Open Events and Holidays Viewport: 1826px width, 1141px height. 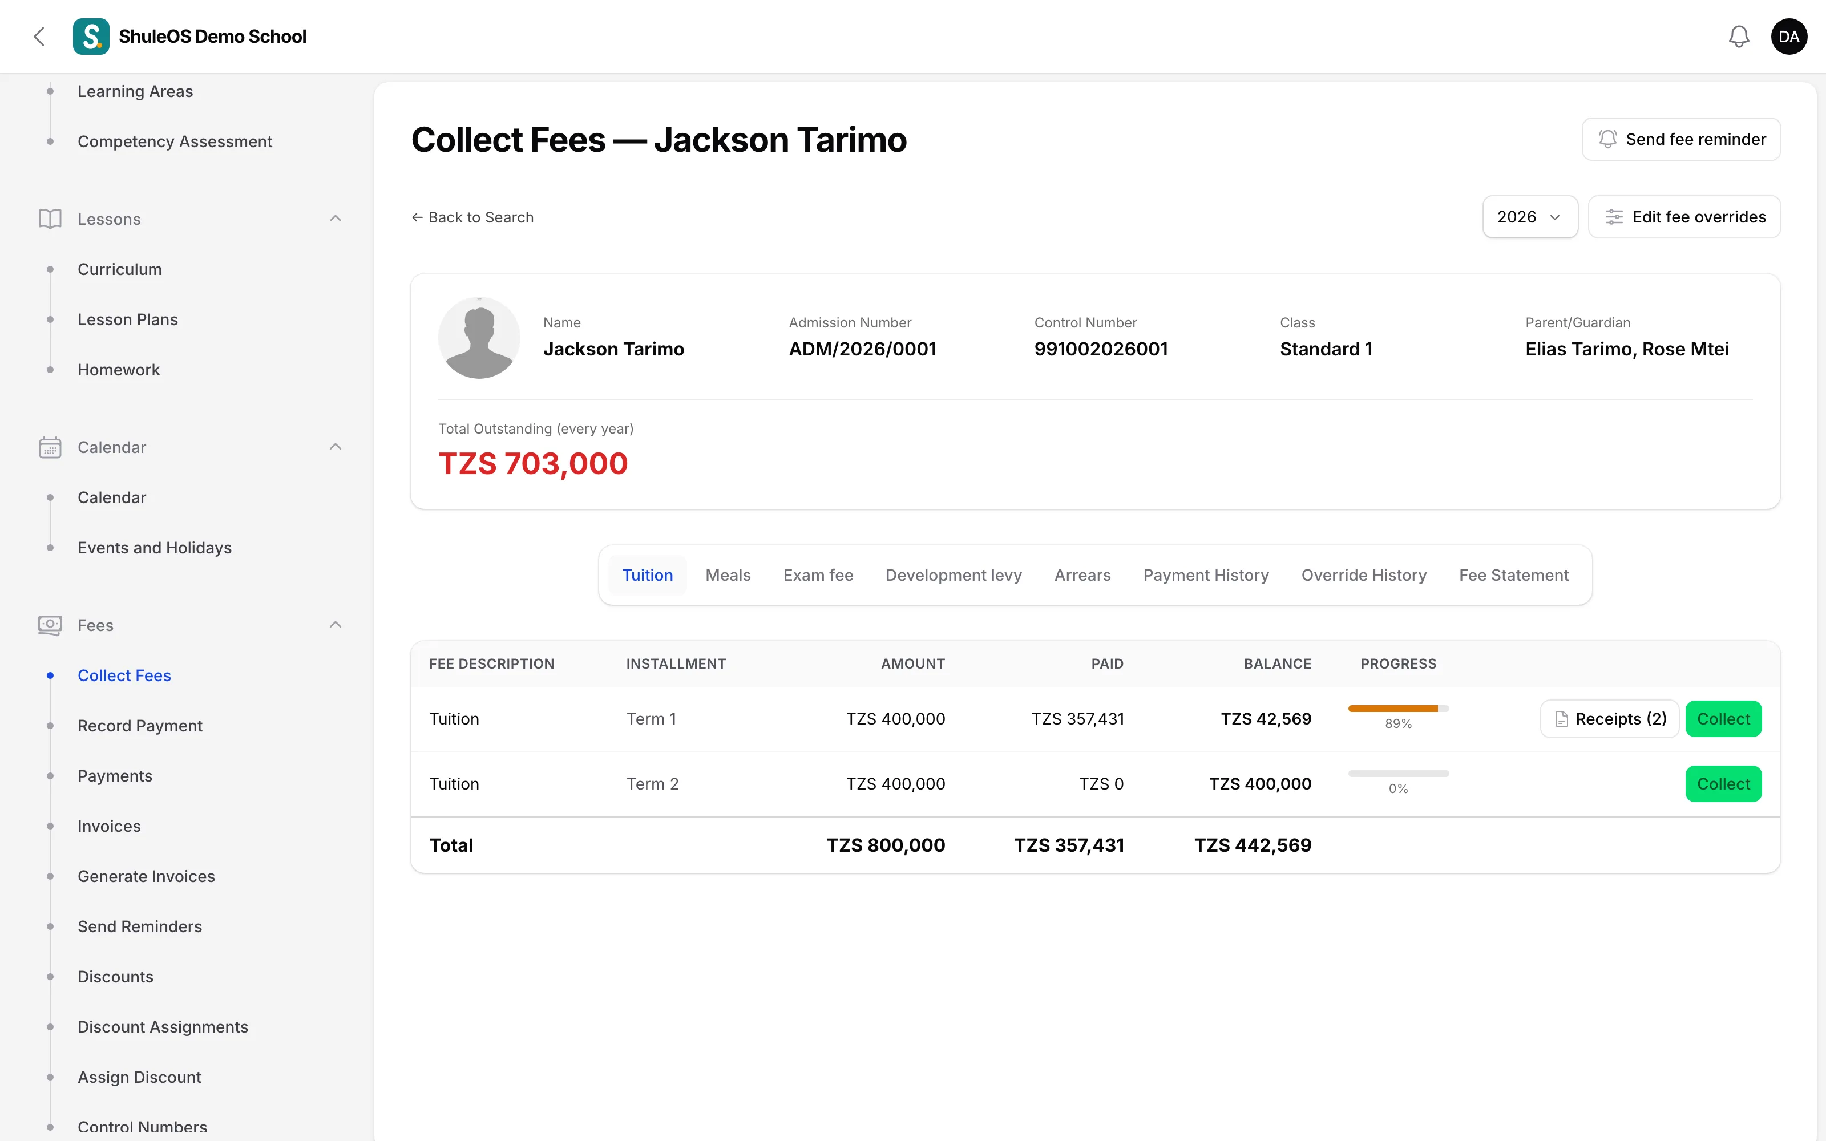154,548
